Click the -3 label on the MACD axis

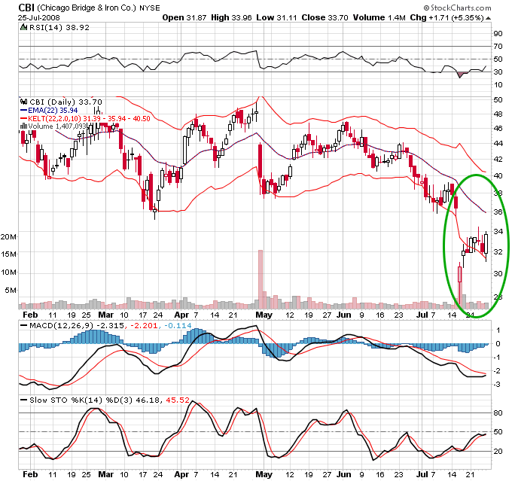497,384
